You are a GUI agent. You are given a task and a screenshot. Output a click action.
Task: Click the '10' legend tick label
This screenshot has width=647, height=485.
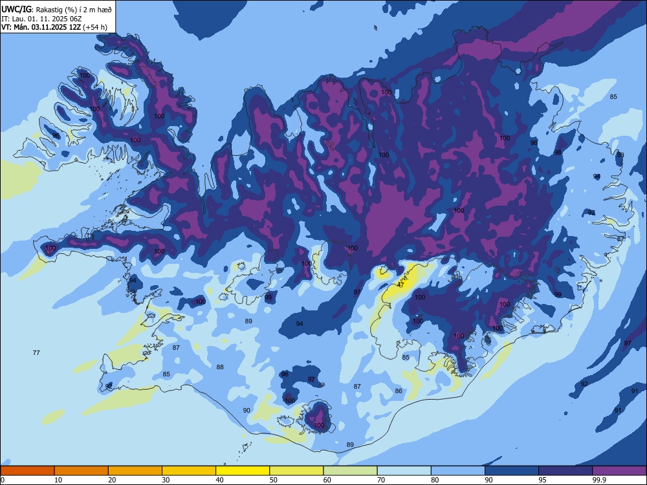[x=58, y=480]
